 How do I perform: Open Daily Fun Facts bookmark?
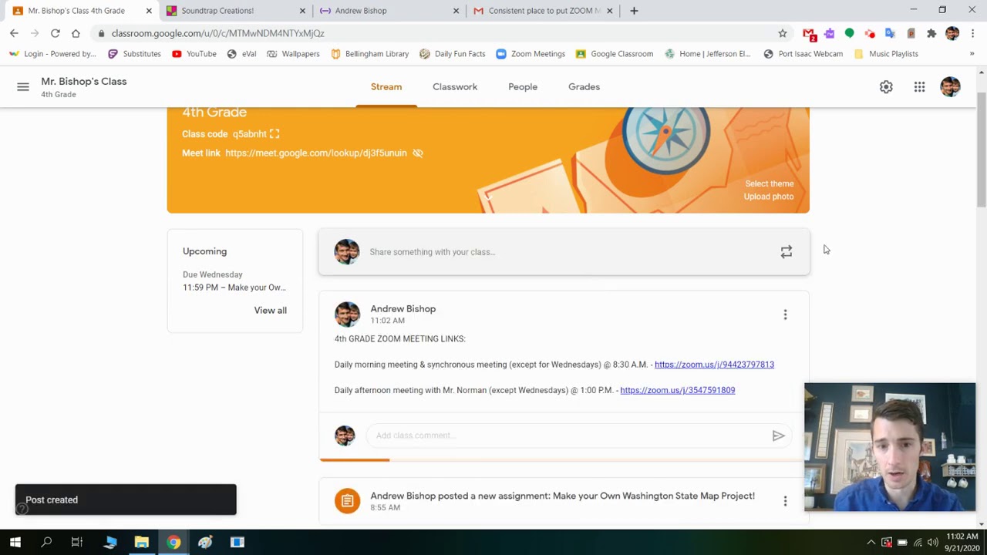[x=453, y=54]
